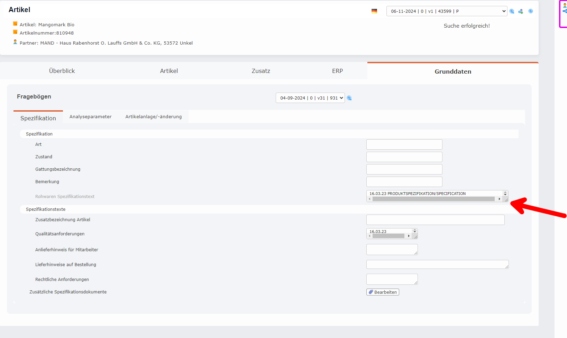The image size is (567, 338).
Task: Click the horizontal scrollbar in Rohwaren Spezifikationstext
Action: (433, 199)
